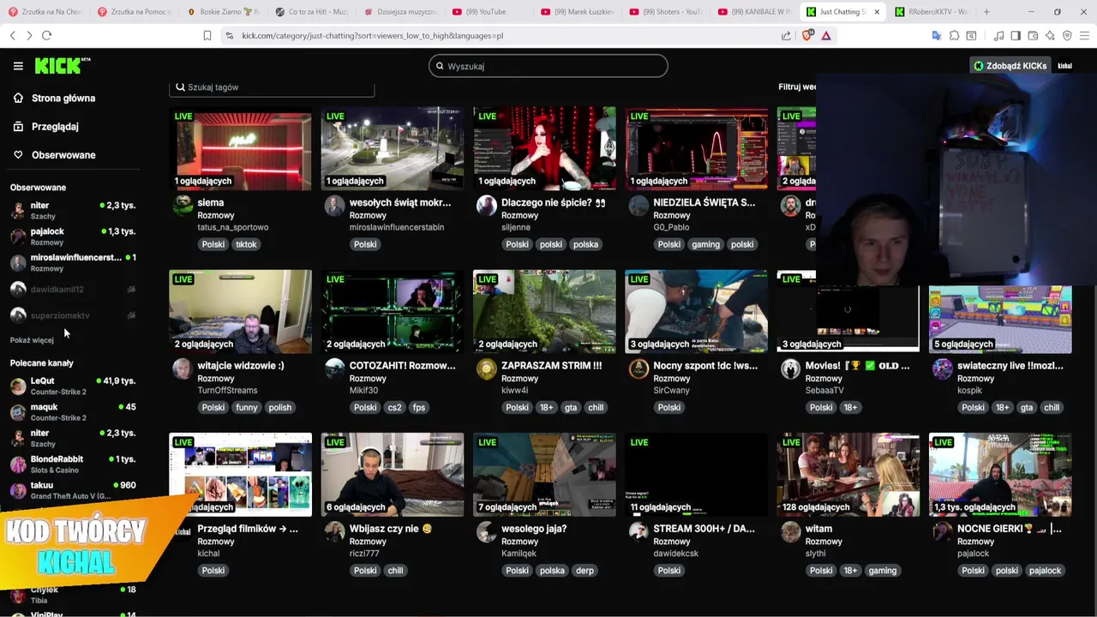The width and height of the screenshot is (1097, 617).
Task: Click the Zdobądź KICKs button
Action: click(x=1010, y=66)
